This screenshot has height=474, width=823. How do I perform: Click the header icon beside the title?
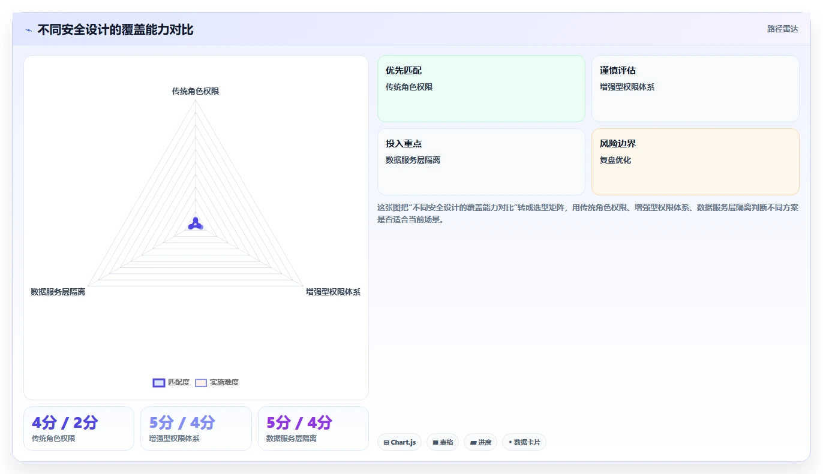coord(28,30)
